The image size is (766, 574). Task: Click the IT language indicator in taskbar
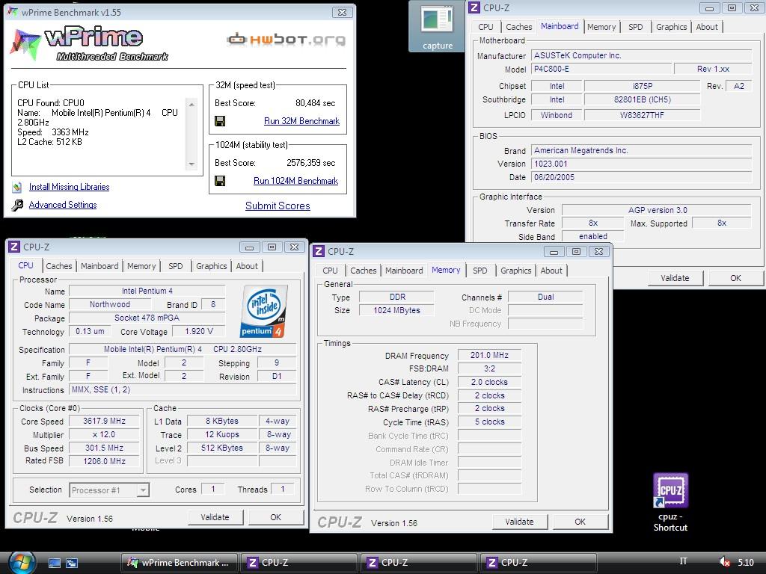684,561
